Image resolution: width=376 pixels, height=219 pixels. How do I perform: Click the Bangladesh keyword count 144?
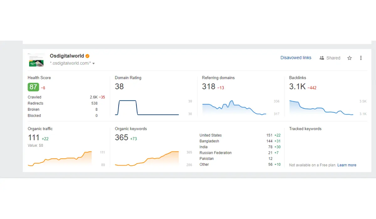[269, 141]
